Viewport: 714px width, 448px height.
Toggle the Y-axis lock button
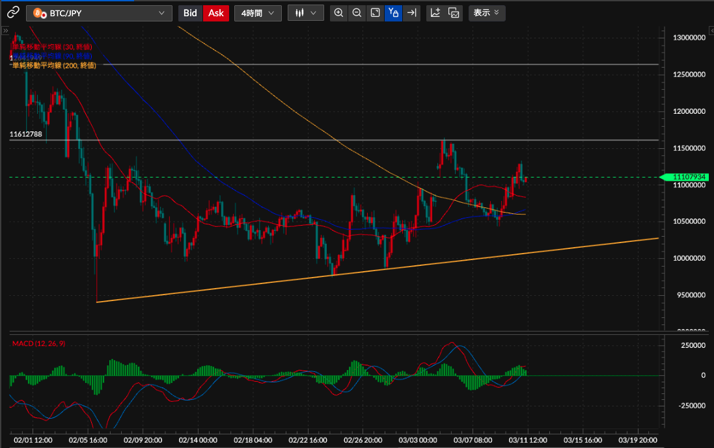point(393,13)
